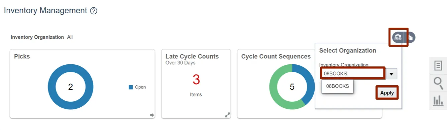This screenshot has width=447, height=130.
Task: Click the Picks card title
Action: (22, 57)
